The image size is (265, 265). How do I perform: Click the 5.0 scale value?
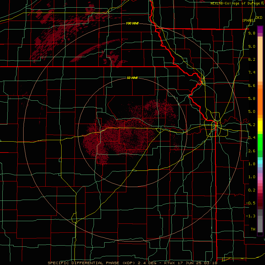click(x=252, y=112)
